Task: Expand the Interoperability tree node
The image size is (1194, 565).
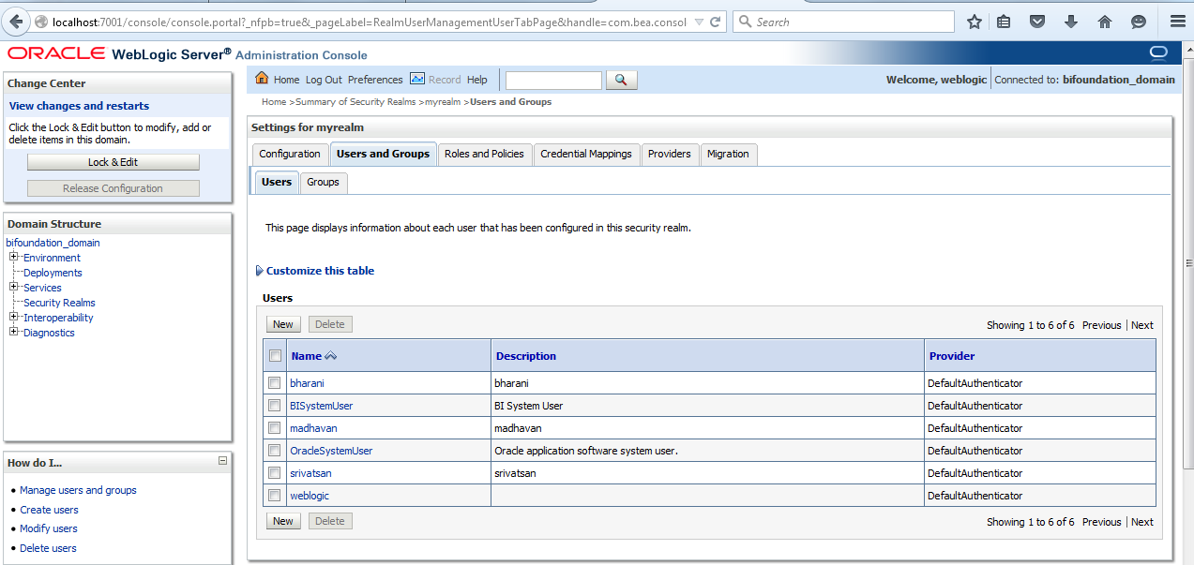Action: [13, 317]
